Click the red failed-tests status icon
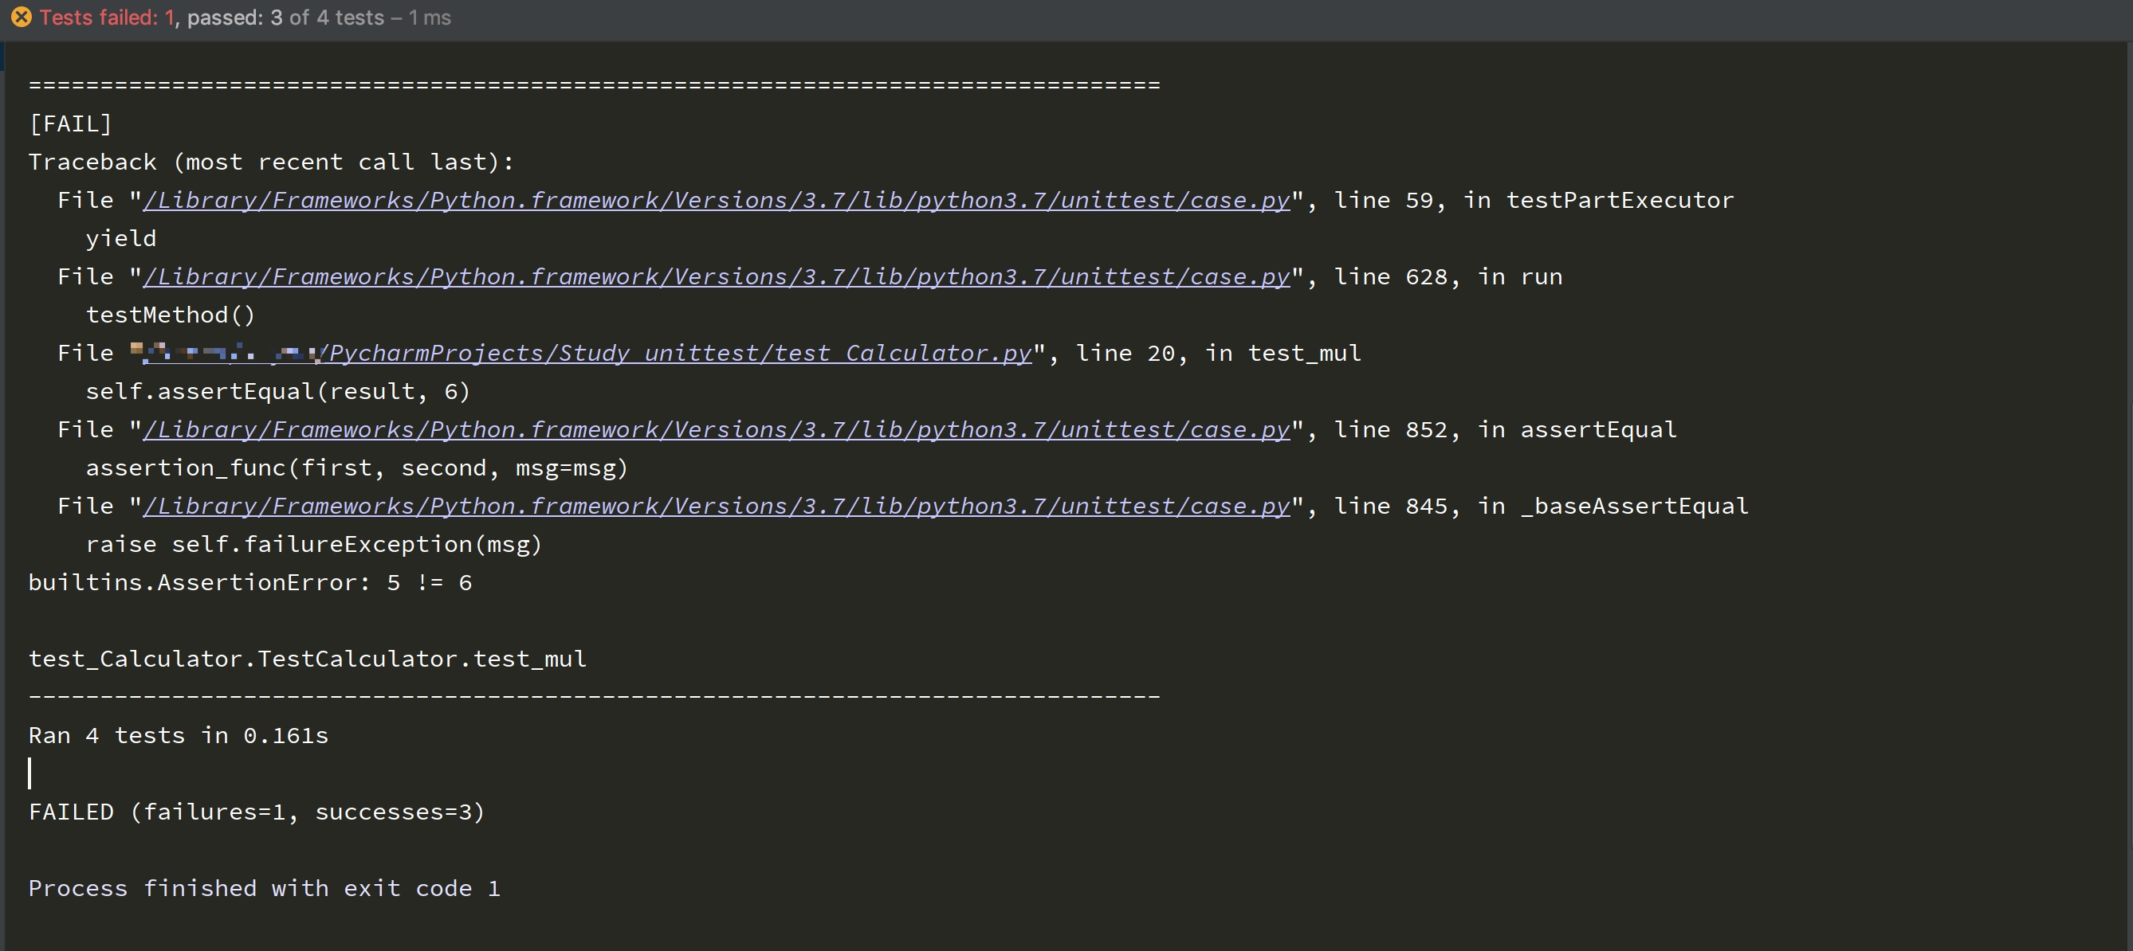 [x=22, y=18]
